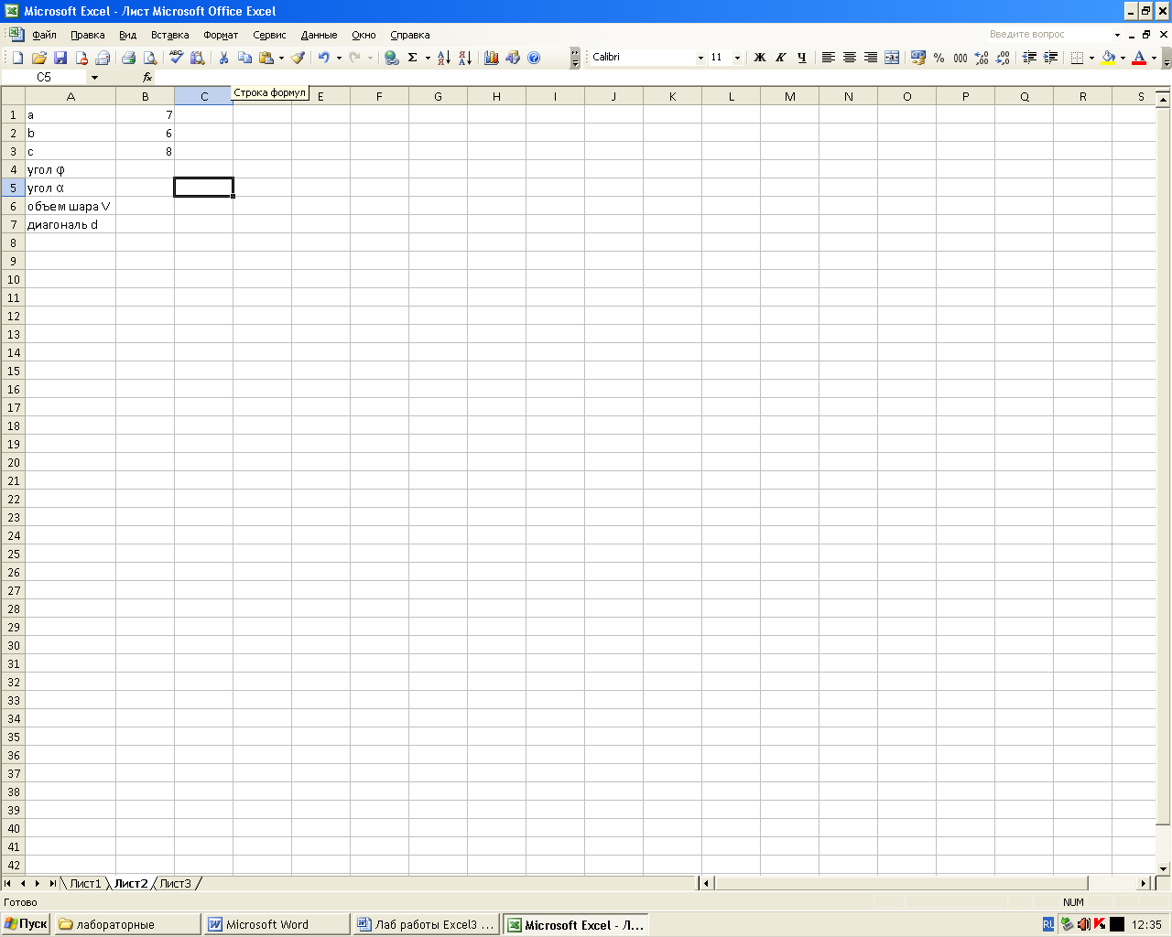Click the Введите вопрос help box
Image resolution: width=1172 pixels, height=937 pixels.
pyautogui.click(x=1053, y=35)
